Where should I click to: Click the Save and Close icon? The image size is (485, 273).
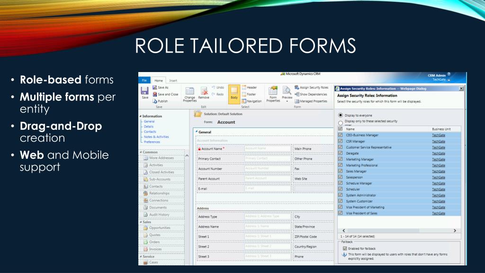155,94
